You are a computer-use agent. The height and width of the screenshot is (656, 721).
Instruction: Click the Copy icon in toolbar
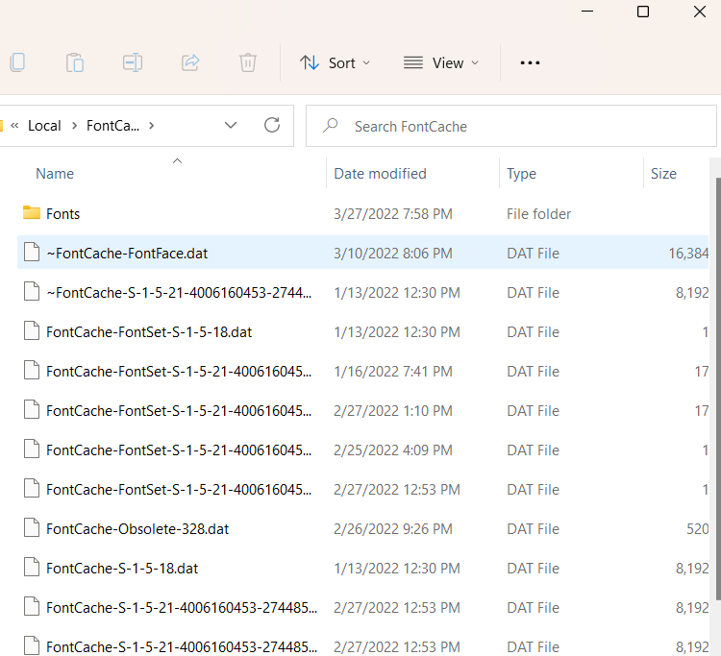[x=16, y=62]
